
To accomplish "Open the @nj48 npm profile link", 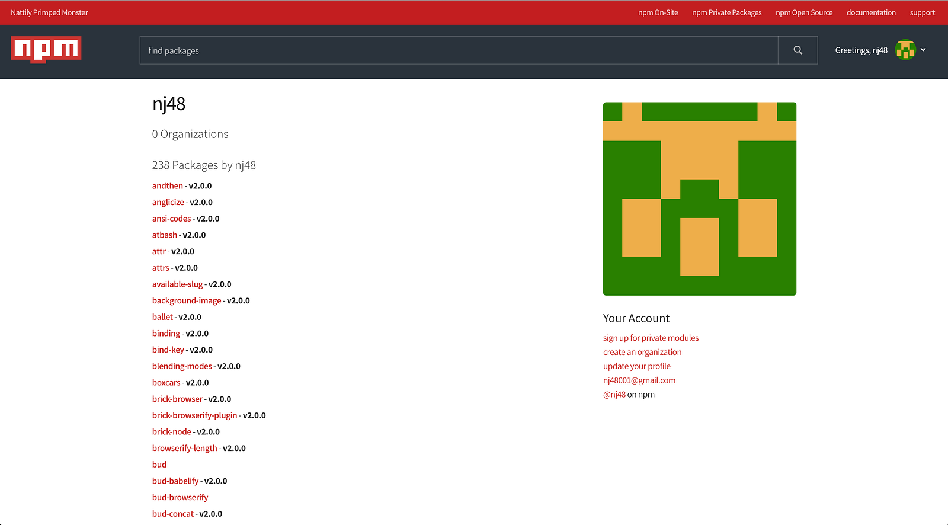I will click(614, 395).
